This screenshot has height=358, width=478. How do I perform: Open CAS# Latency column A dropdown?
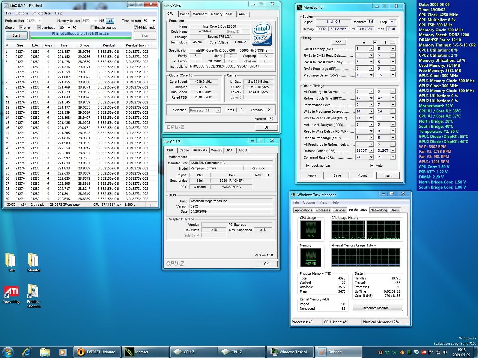click(371, 49)
